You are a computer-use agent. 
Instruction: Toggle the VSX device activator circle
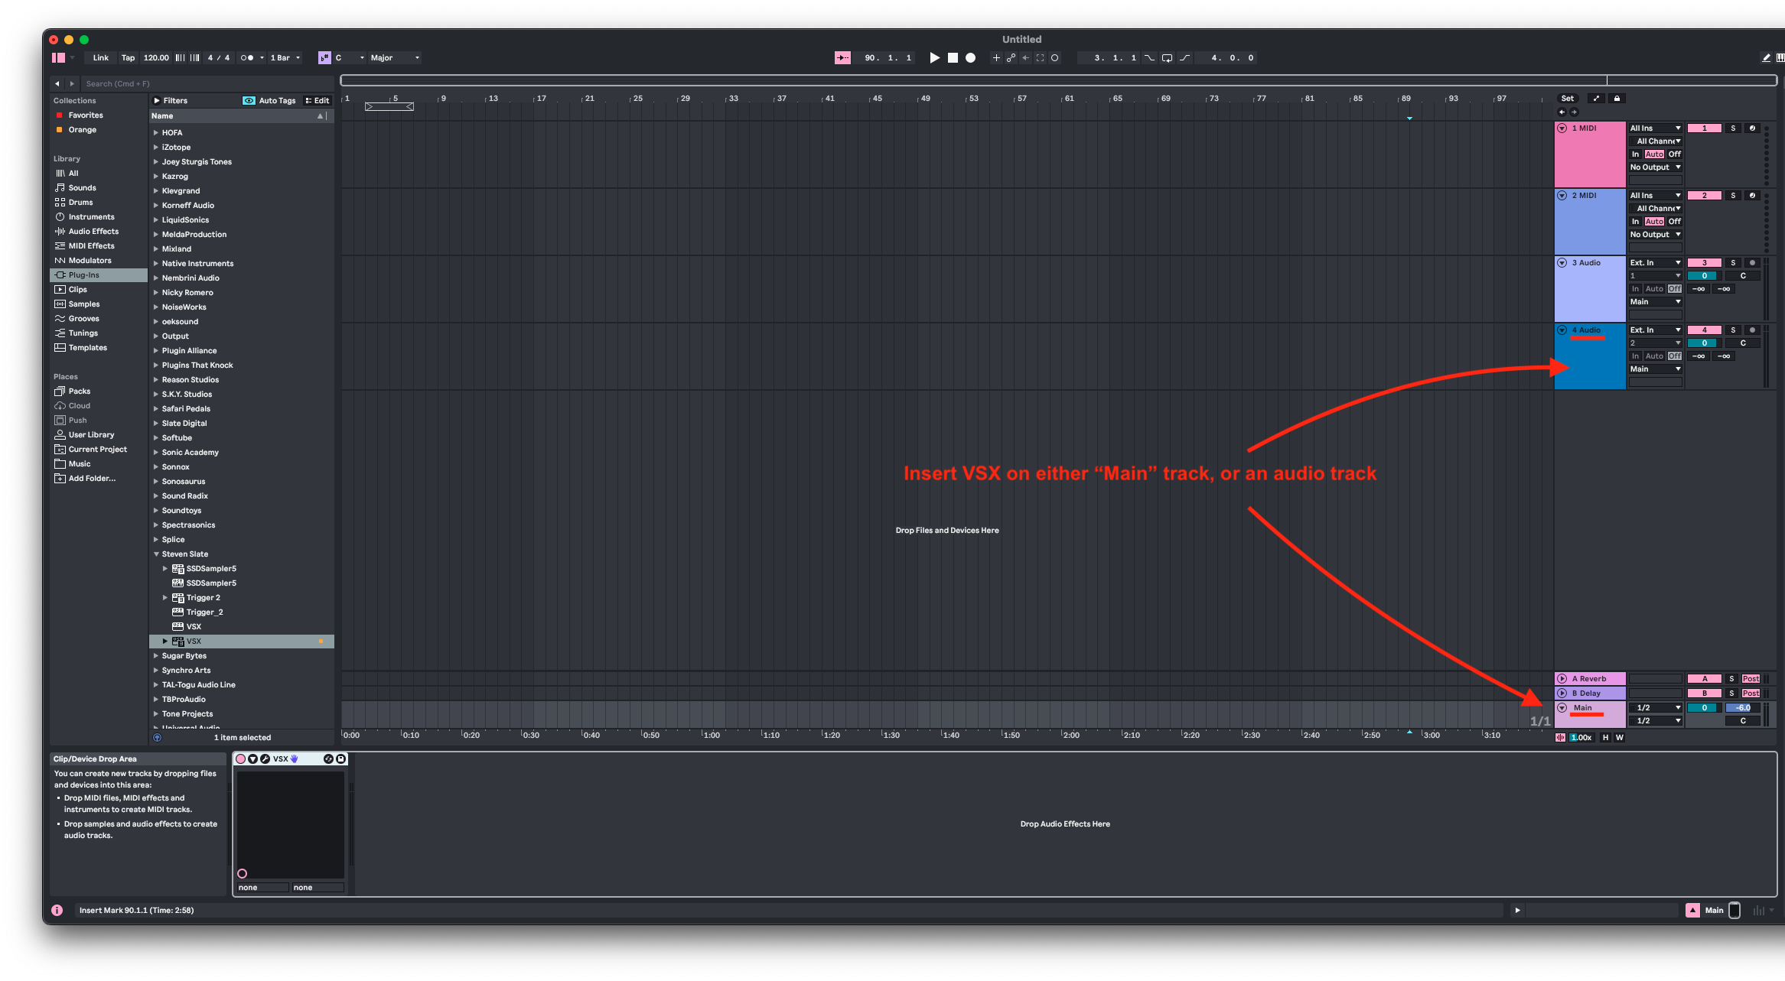pyautogui.click(x=240, y=759)
